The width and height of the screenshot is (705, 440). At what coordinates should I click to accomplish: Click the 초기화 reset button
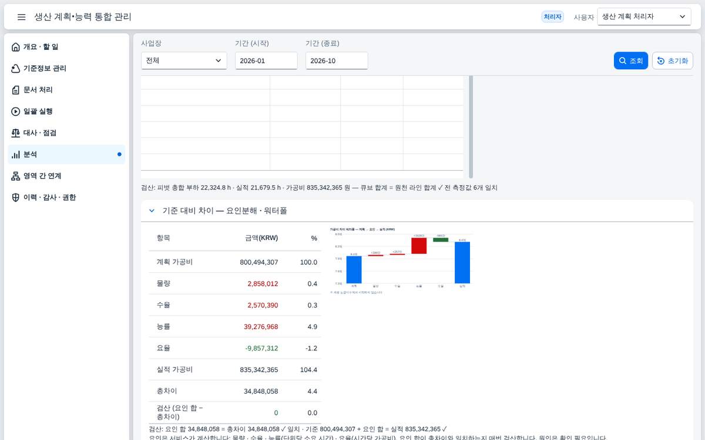tap(673, 61)
